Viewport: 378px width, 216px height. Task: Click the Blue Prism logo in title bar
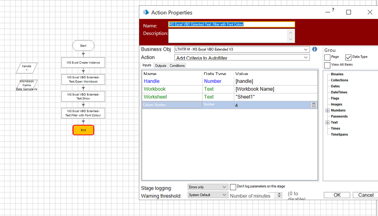(146, 12)
